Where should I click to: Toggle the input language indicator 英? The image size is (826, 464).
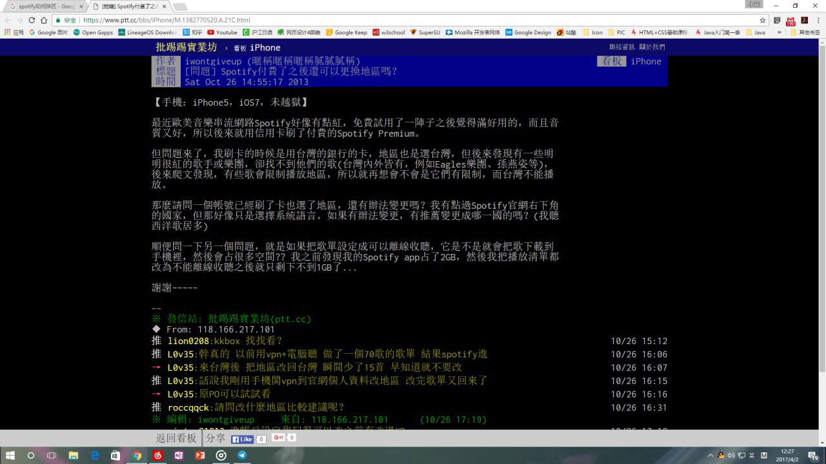pyautogui.click(x=752, y=455)
